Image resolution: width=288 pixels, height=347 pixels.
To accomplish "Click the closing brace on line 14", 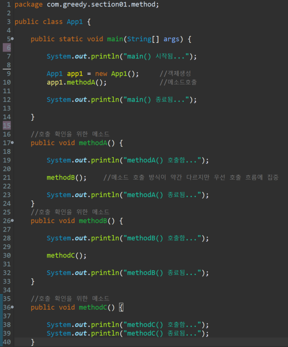I will 33,117.
